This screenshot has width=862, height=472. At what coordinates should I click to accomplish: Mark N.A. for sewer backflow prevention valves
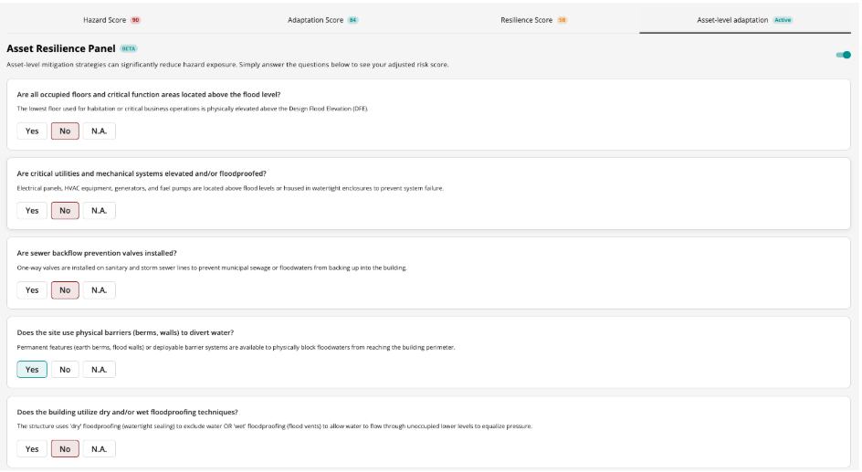point(99,290)
